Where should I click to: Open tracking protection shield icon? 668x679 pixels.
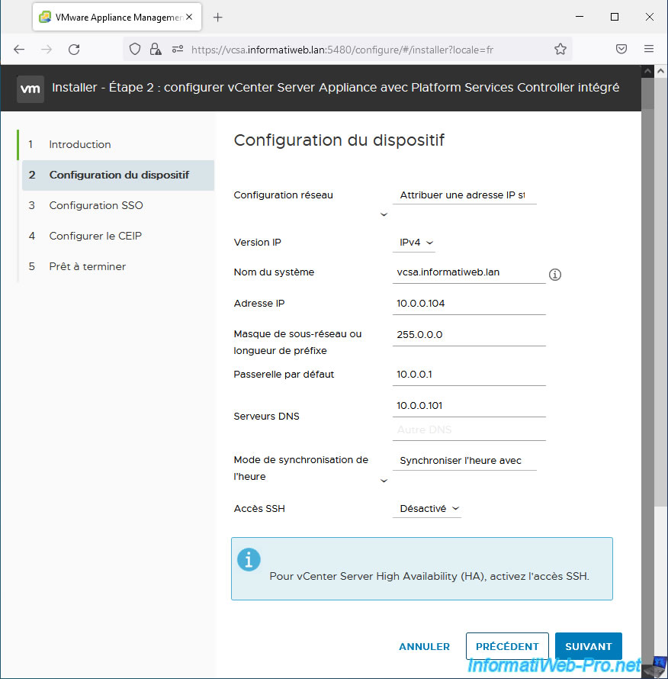click(x=135, y=50)
